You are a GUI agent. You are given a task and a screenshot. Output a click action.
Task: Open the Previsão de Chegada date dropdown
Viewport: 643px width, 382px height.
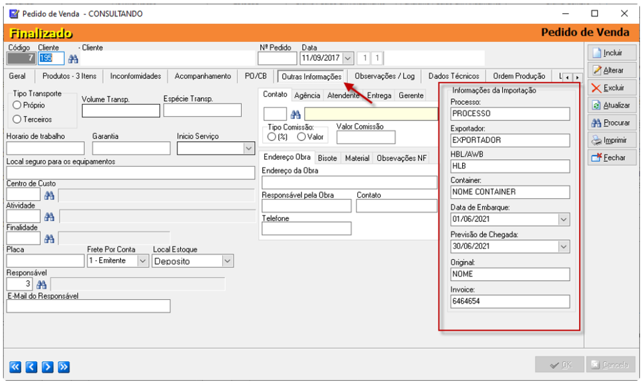click(x=564, y=247)
